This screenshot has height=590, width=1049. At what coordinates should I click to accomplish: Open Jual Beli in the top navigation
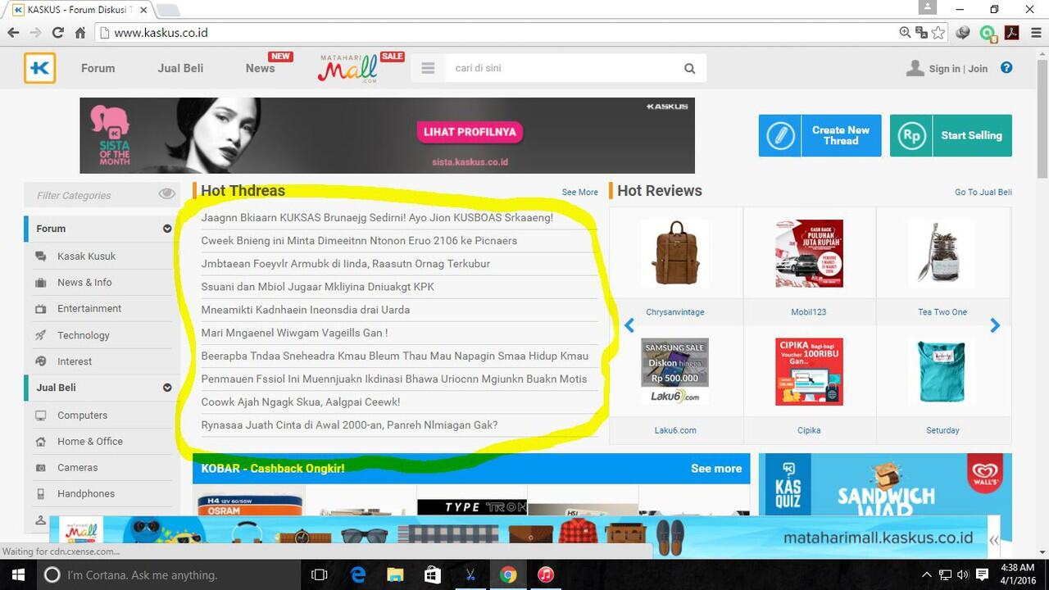pyautogui.click(x=180, y=68)
